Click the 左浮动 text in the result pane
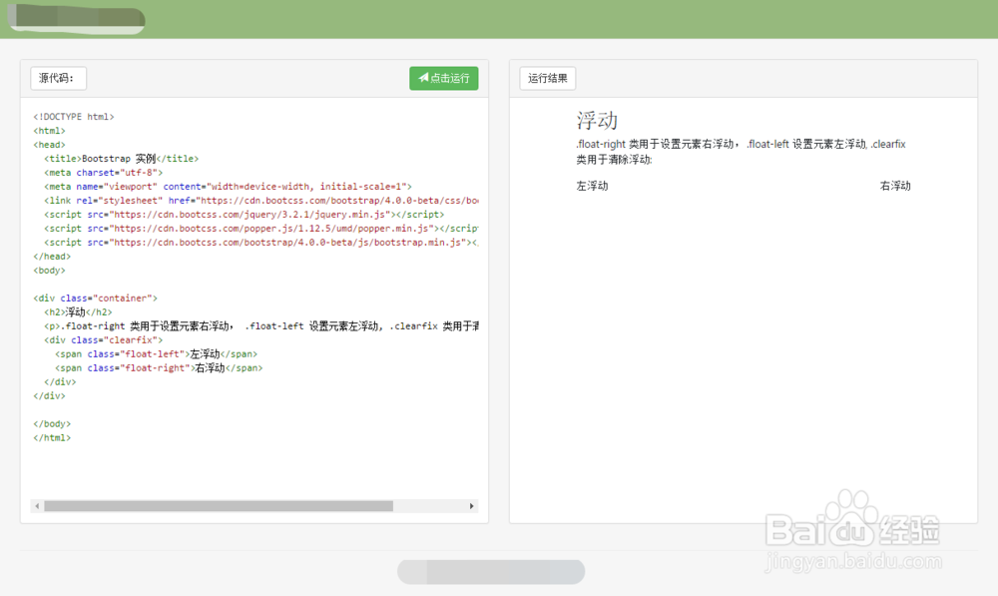This screenshot has width=998, height=596. click(592, 186)
